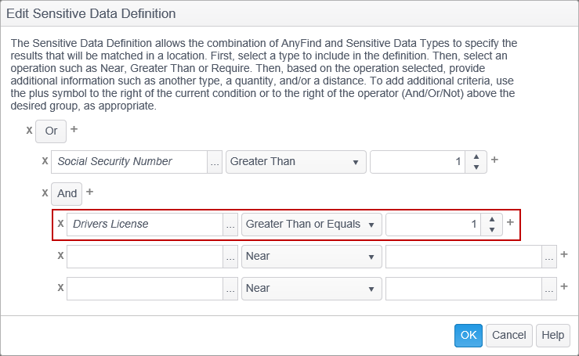Delete the Drivers License condition row

tap(60, 224)
